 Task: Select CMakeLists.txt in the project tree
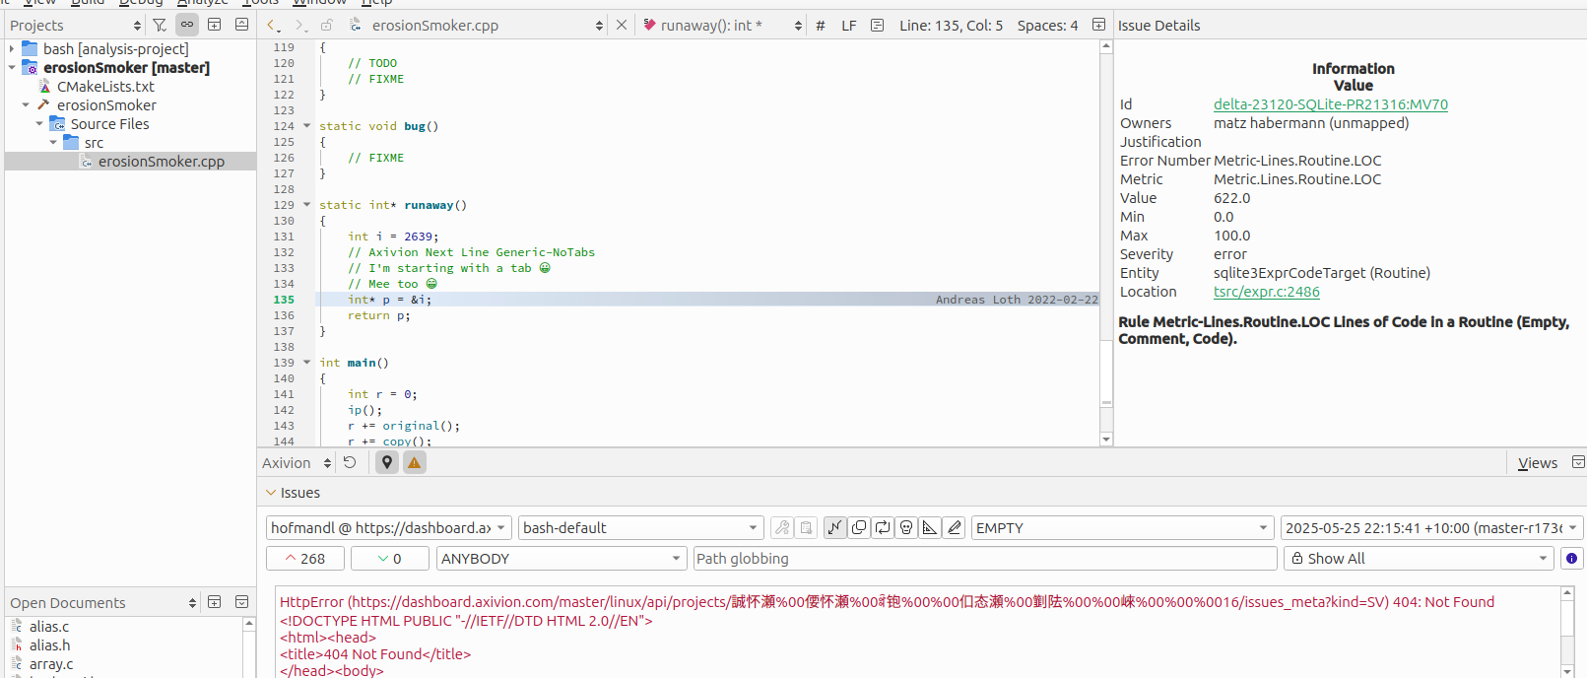[105, 87]
